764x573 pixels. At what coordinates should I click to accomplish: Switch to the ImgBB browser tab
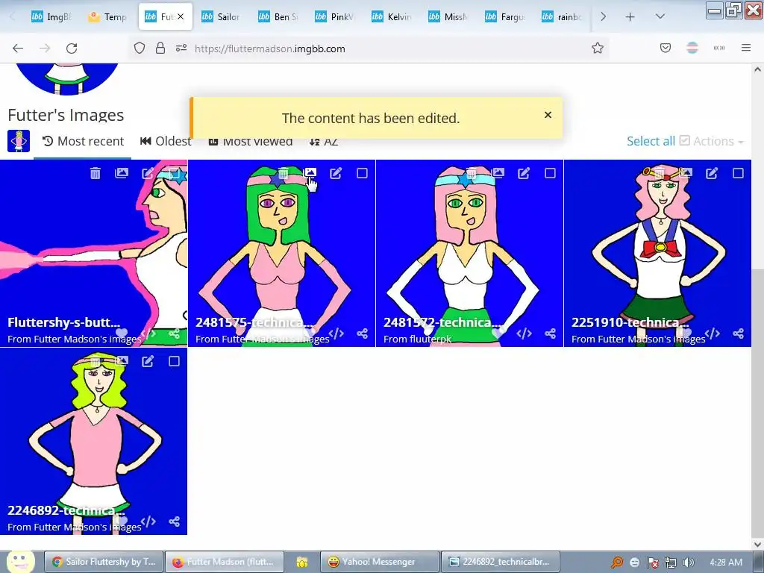(x=51, y=16)
